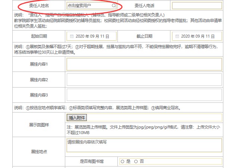This screenshot has height=168, width=242.
Task: Click the 责任人电话 input field
Action: point(197,6)
